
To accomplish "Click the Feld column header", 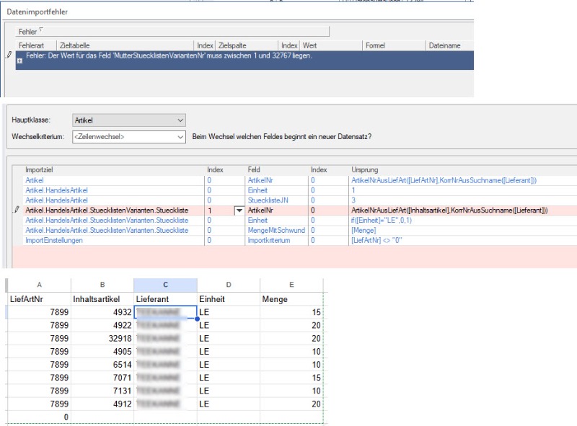I will click(254, 169).
